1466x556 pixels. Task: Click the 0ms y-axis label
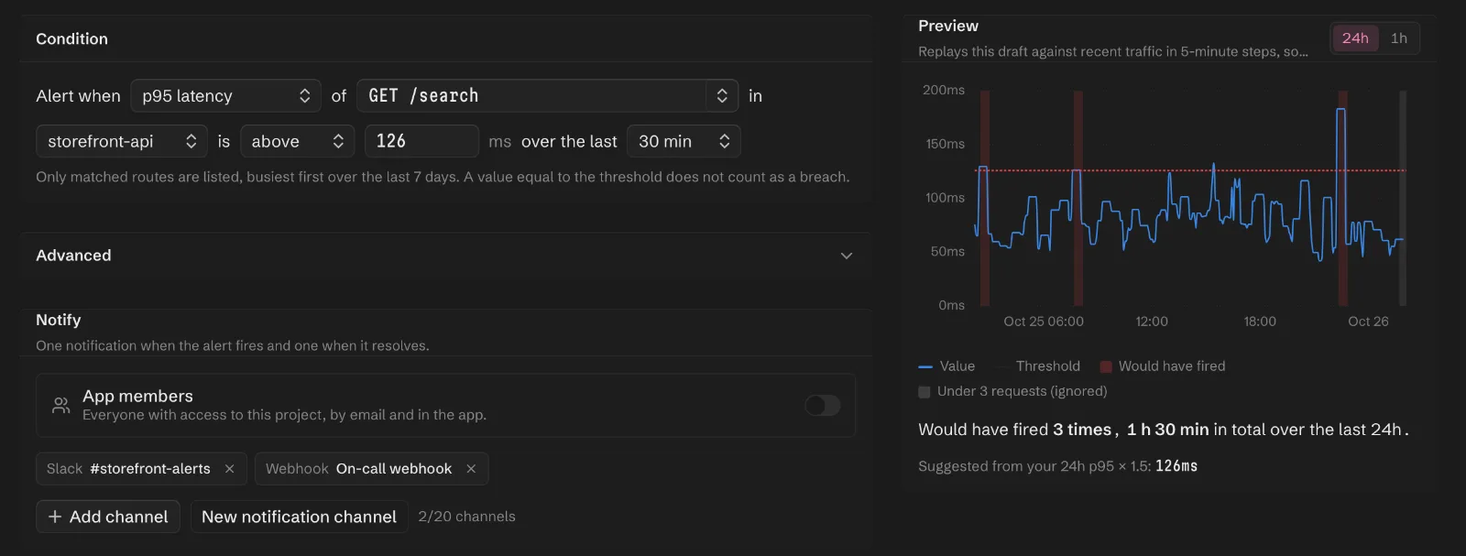(x=951, y=305)
